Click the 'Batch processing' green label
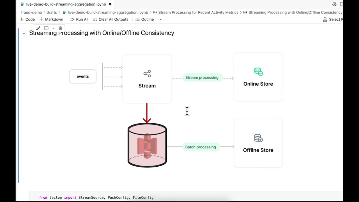 (x=201, y=147)
